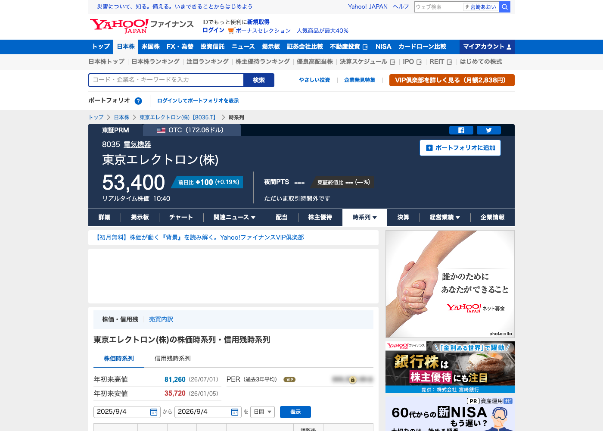
Task: Expand the 関連ニュース dropdown tab
Action: [235, 217]
